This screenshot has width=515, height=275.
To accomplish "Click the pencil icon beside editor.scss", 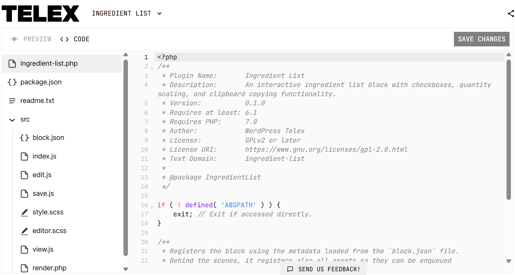I will (x=24, y=231).
